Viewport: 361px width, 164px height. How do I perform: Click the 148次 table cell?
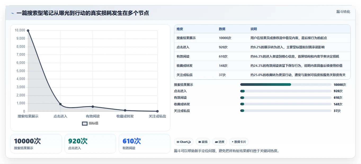tap(223, 66)
